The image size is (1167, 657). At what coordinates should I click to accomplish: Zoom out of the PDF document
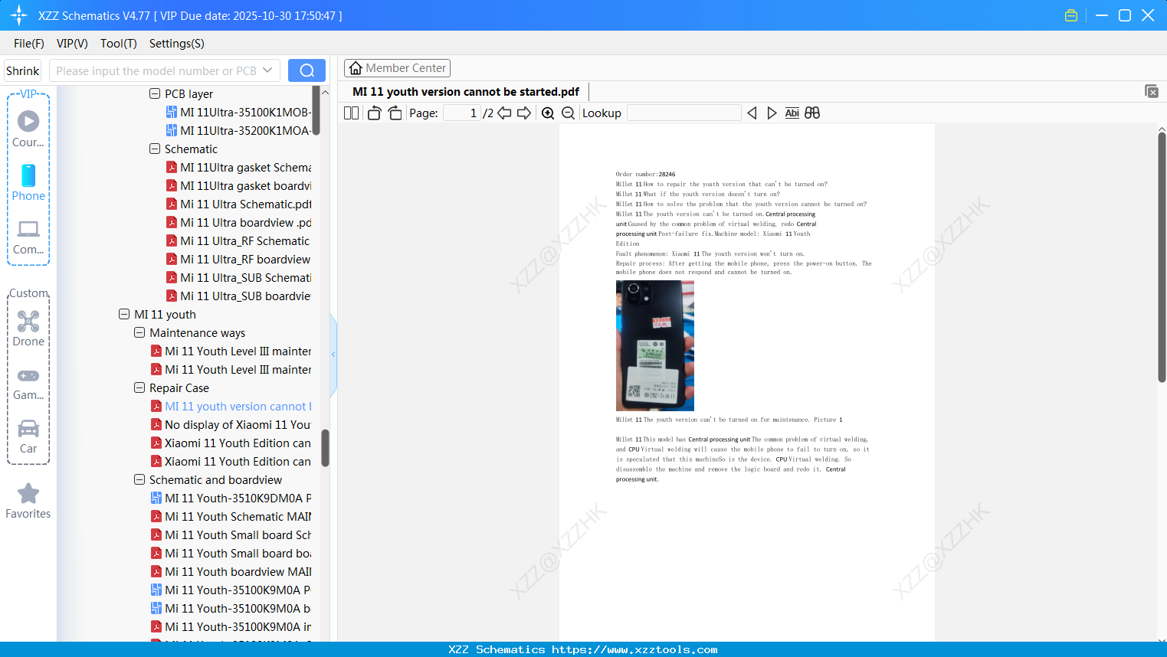(568, 113)
